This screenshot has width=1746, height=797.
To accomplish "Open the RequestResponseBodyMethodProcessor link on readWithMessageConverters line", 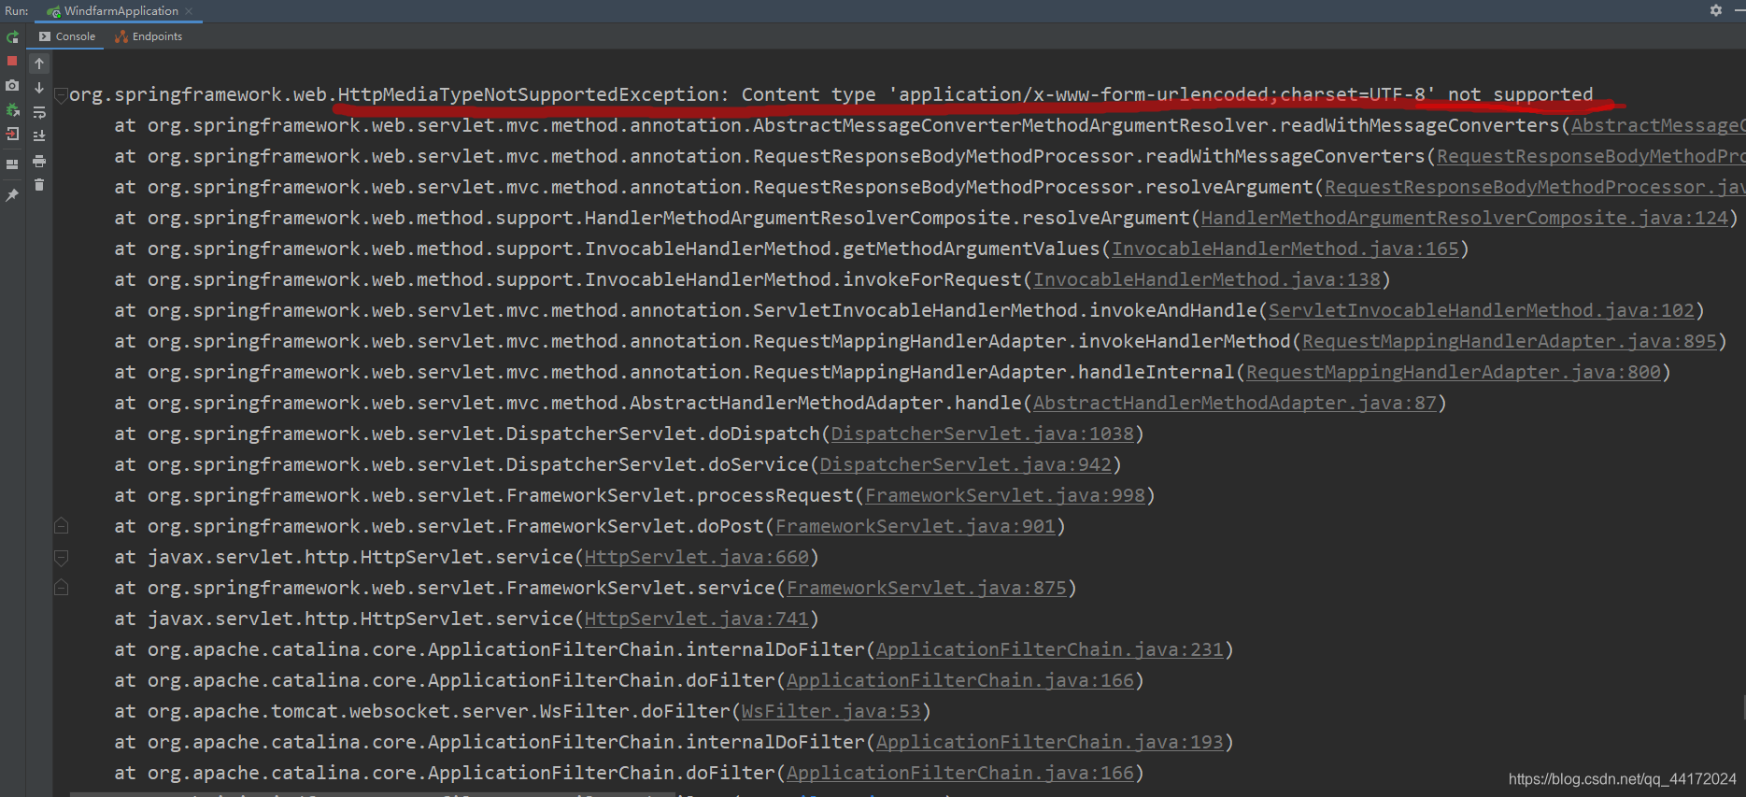I will tap(1590, 156).
